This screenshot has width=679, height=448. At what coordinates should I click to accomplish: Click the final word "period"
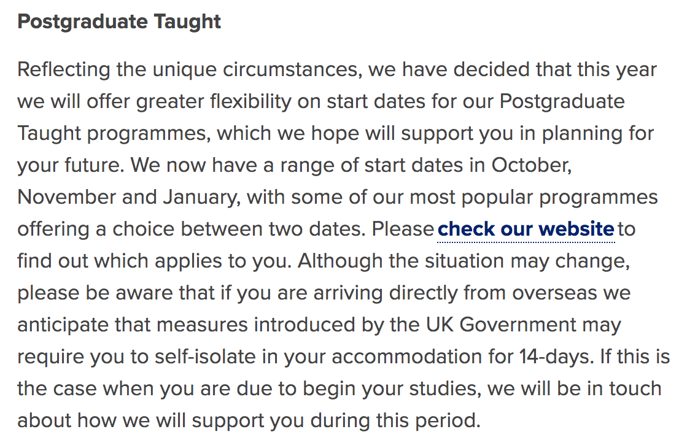(448, 420)
